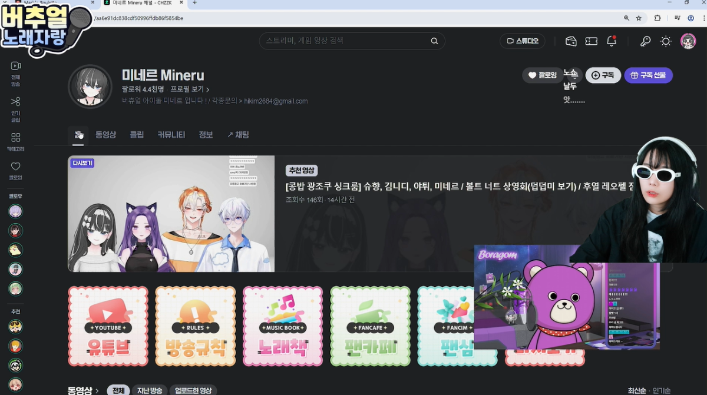
Task: Open 카테고리 grid icon in sidebar
Action: point(16,138)
